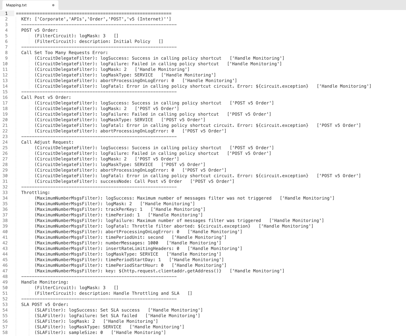The height and width of the screenshot is (336, 406).
Task: Click the 'KEY:' text on line 2
Action: point(26,19)
